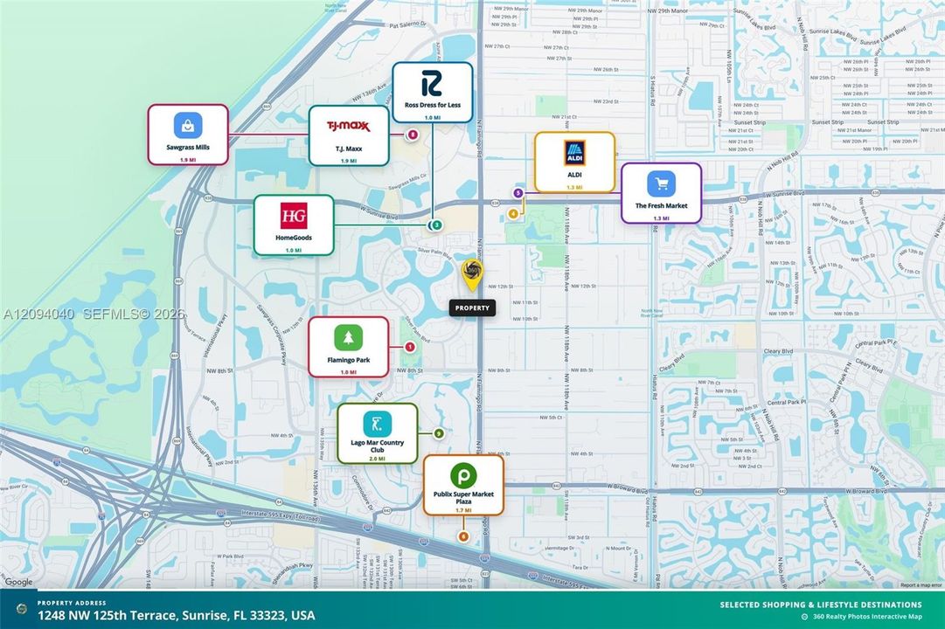Click the Sawgrass Mills shopping bag icon
The width and height of the screenshot is (945, 629).
(188, 125)
